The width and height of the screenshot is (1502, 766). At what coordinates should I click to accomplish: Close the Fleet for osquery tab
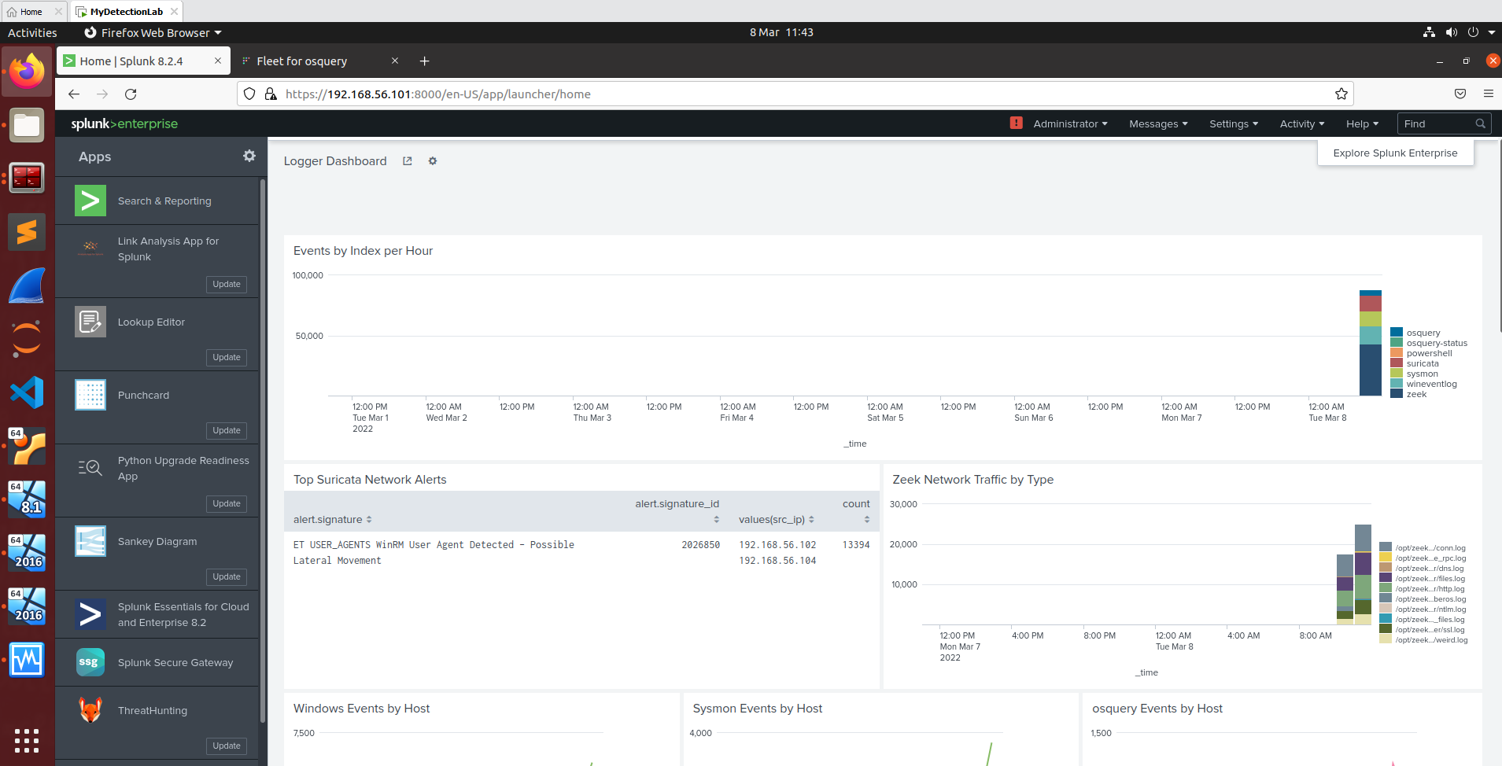pos(395,61)
